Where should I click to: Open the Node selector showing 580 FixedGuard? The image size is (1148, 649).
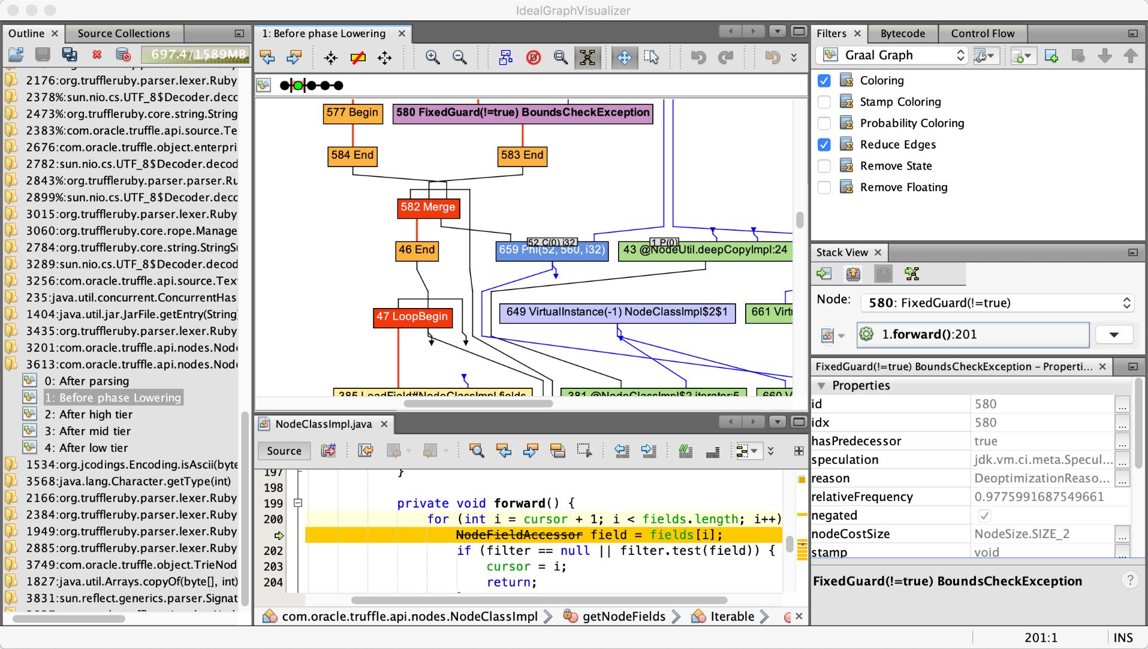(1126, 303)
